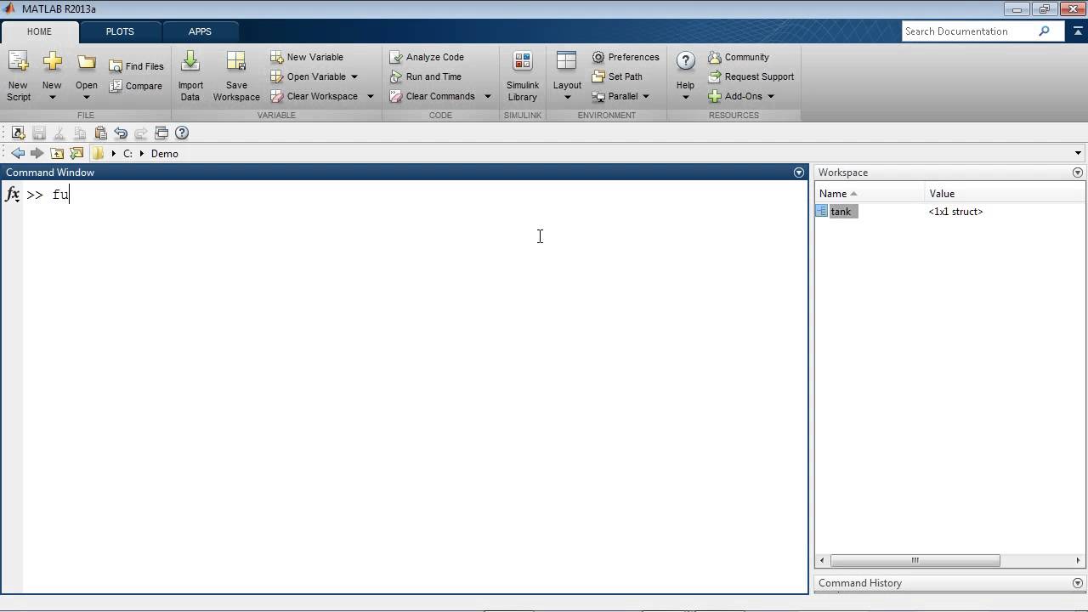Viewport: 1088px width, 612px height.
Task: Open the Community link
Action: point(739,57)
